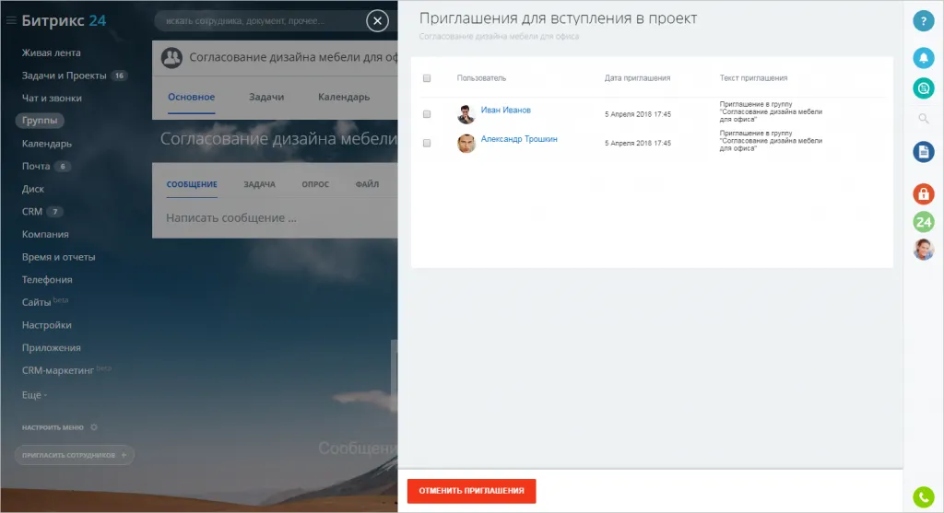
Task: Open Александр Трошкин profile link
Action: [x=519, y=139]
